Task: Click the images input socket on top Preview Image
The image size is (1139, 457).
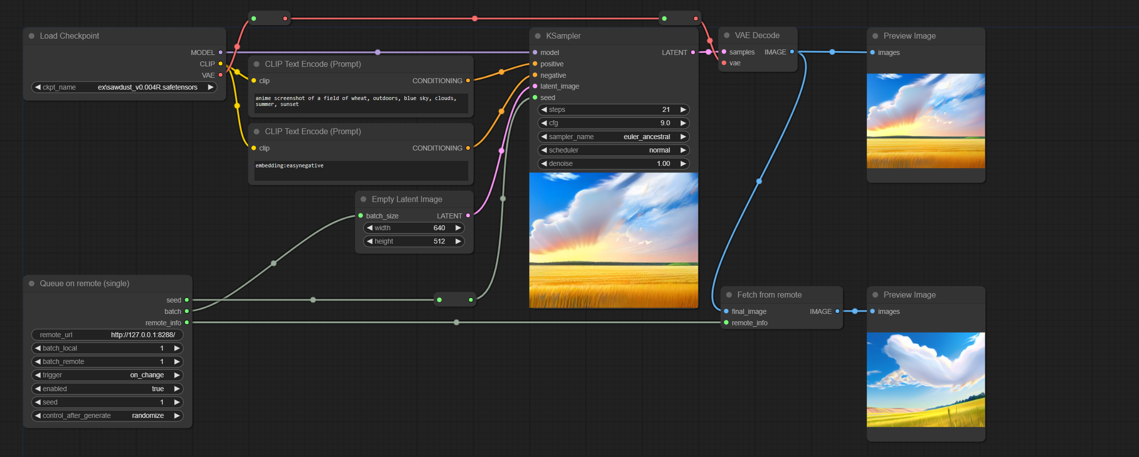Action: click(872, 52)
